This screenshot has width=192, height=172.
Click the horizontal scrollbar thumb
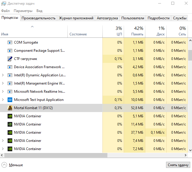(x=56, y=155)
